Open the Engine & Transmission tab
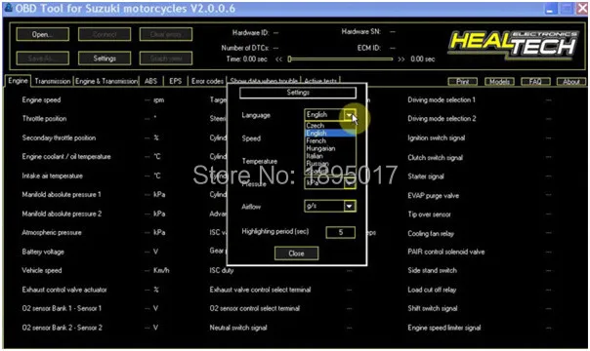590x351 pixels. pos(106,81)
